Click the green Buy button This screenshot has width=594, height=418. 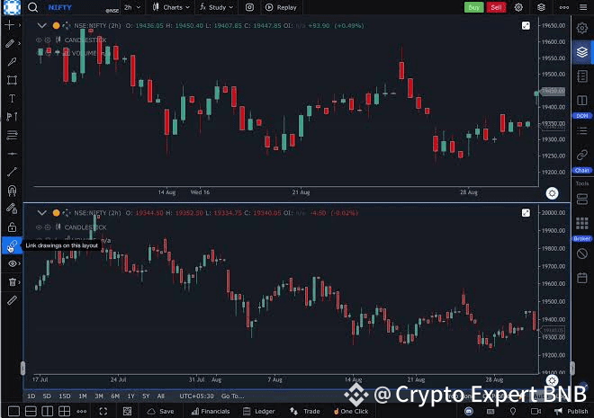(474, 7)
